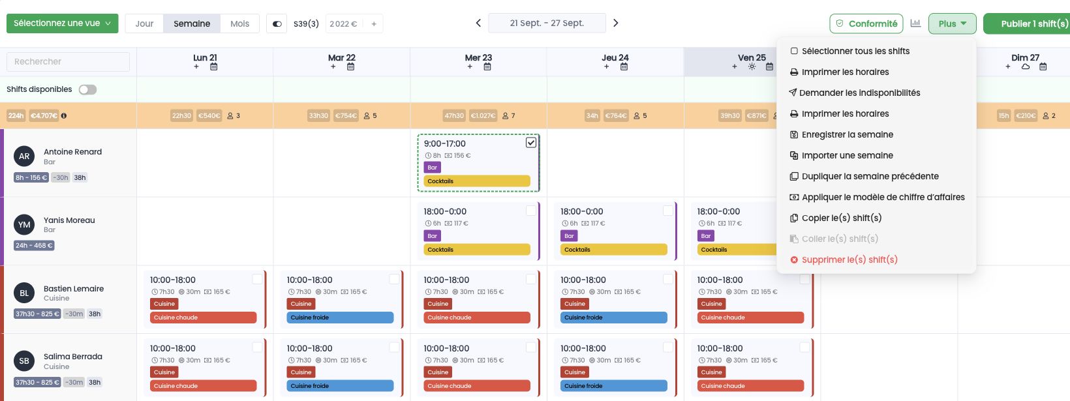This screenshot has width=1070, height=401.
Task: Check 'Sélectionner tous les shifts' checkbox
Action: point(794,51)
